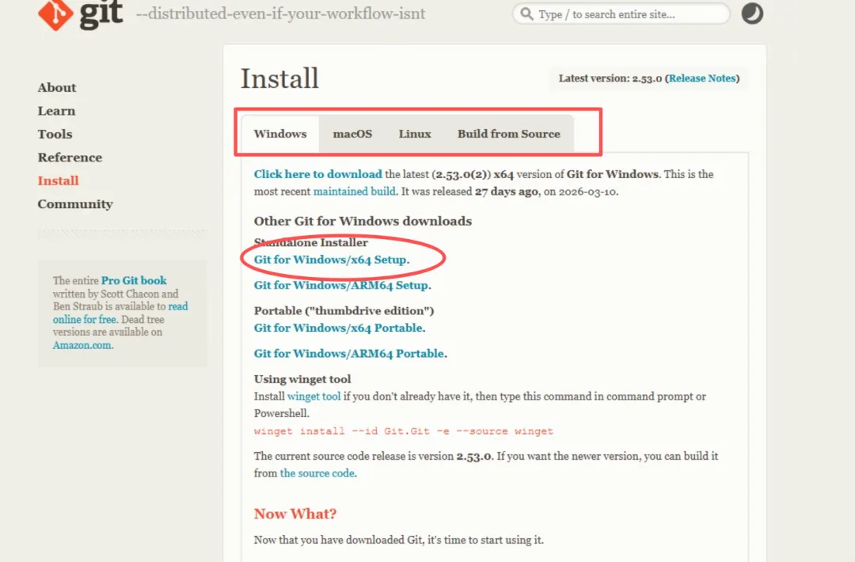This screenshot has height=562, width=855.
Task: Open the Amazon.com link
Action: point(82,346)
